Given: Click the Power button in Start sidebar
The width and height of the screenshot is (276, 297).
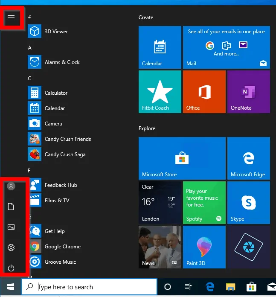Looking at the screenshot, I should click(x=11, y=268).
